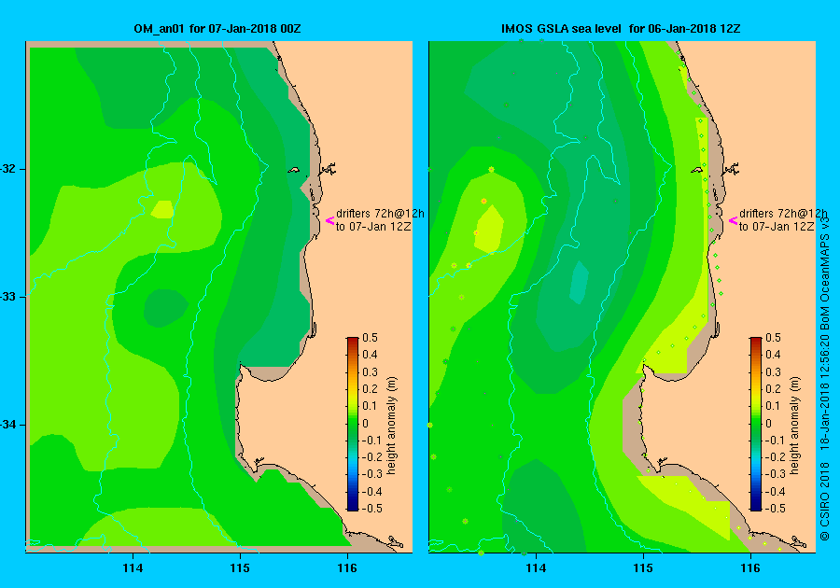This screenshot has width=840, height=588.
Task: Click "to 07-Jan 12Z" text in the IMOS GSLA map
Action: [777, 227]
